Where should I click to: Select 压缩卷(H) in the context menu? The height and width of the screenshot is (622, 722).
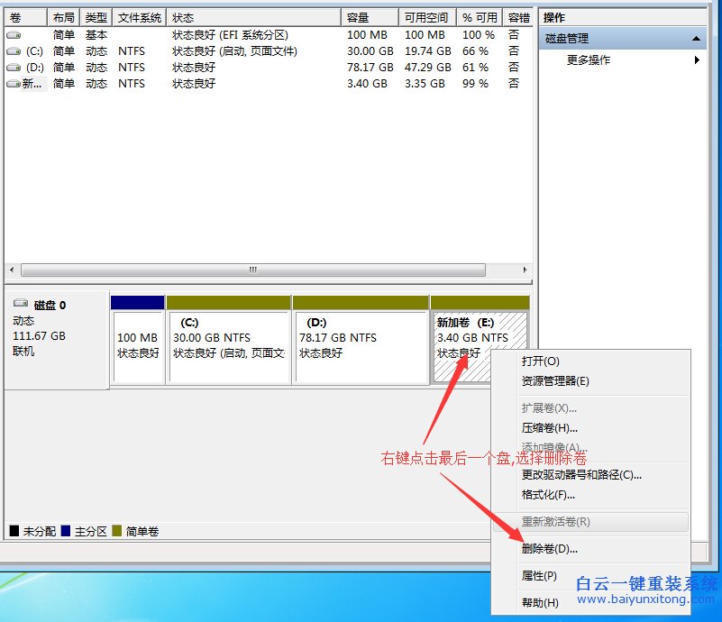pos(551,428)
